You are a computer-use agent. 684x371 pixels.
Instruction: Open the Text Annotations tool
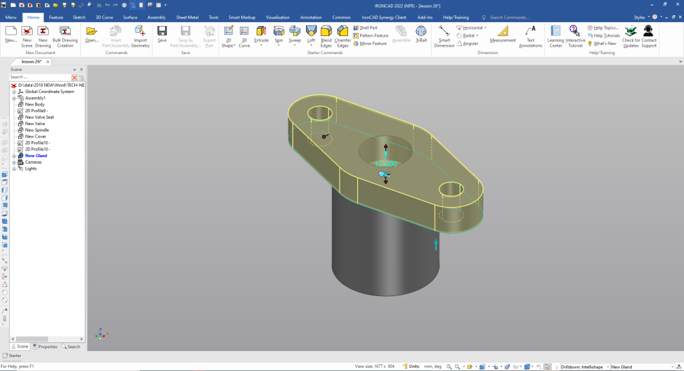coord(530,31)
